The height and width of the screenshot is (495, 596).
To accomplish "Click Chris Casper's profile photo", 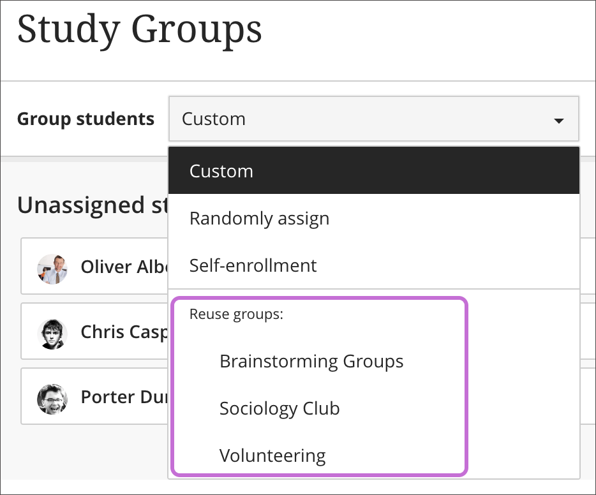I will [x=53, y=332].
